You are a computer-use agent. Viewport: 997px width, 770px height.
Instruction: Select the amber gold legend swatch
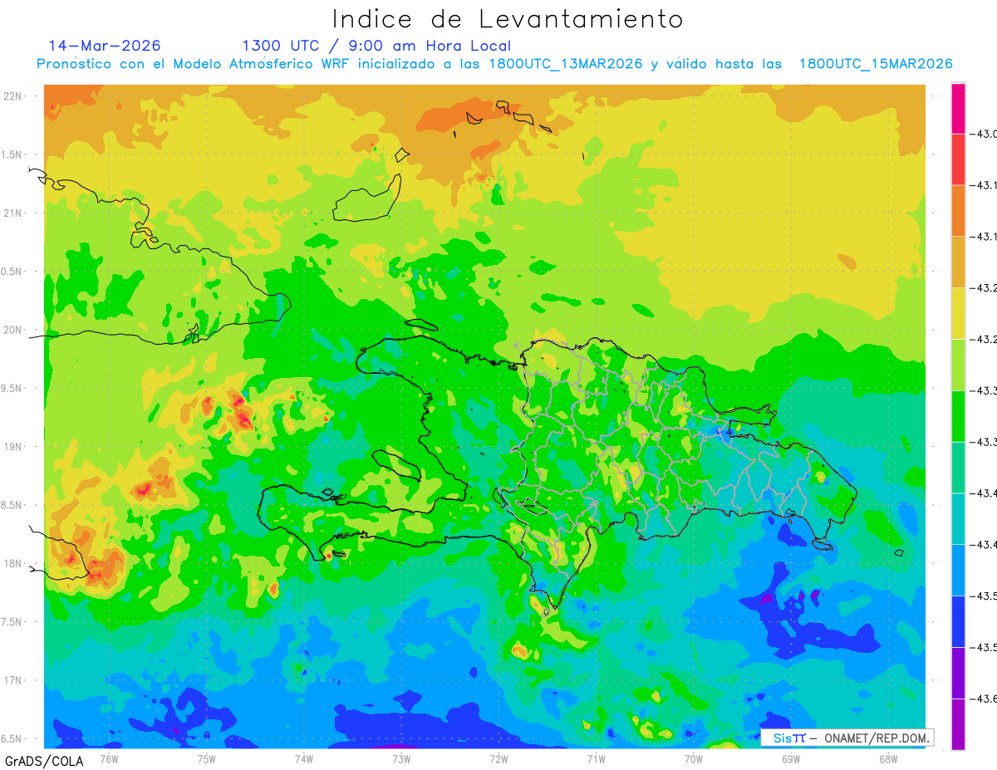click(958, 262)
